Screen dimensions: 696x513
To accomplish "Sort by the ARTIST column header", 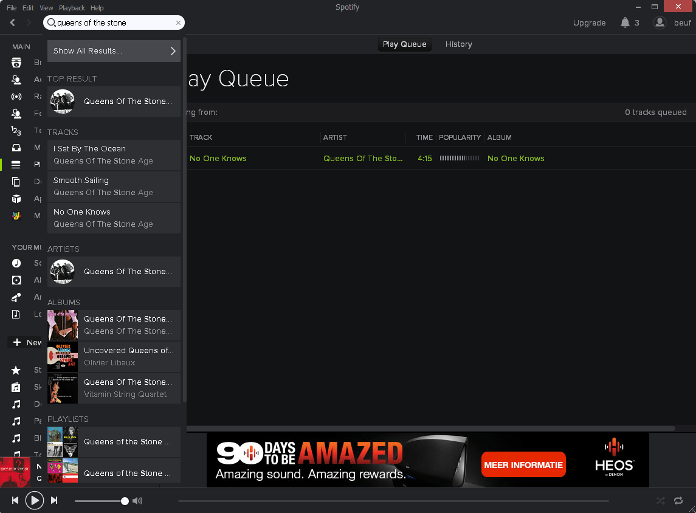I will 335,137.
